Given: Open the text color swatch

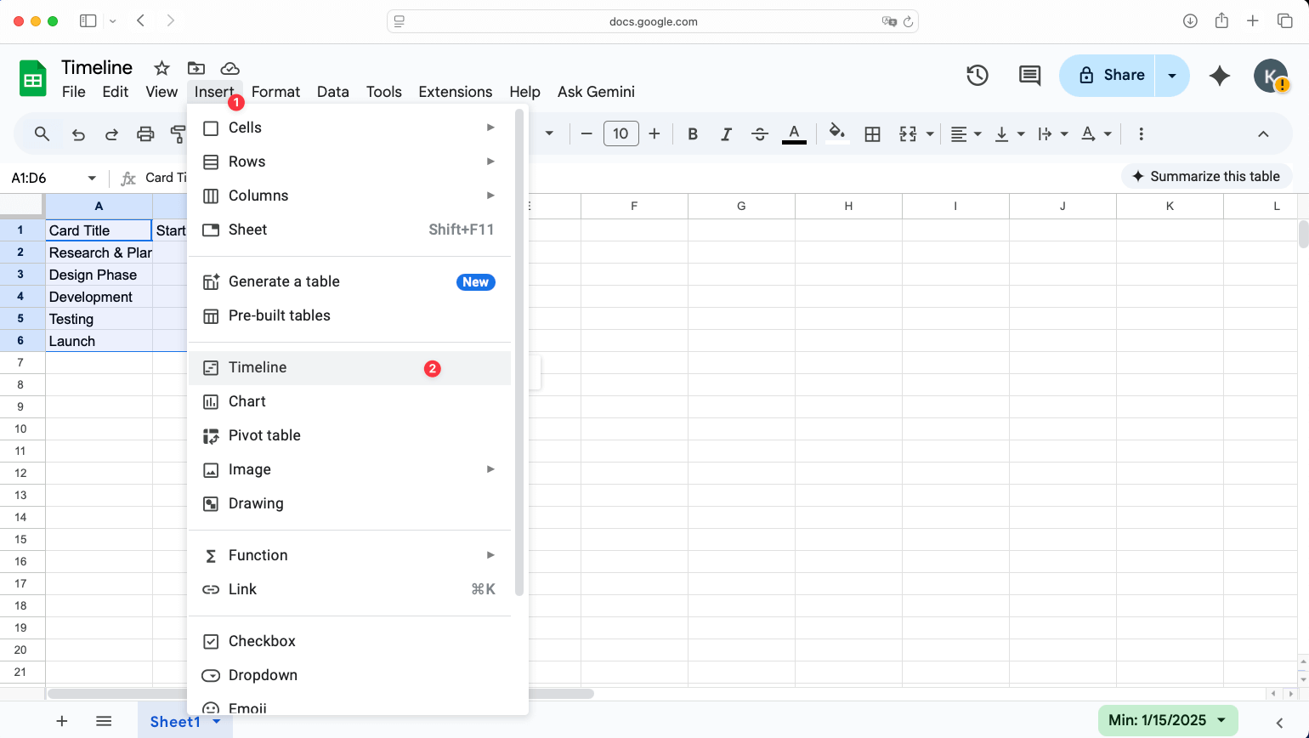Looking at the screenshot, I should pos(793,133).
